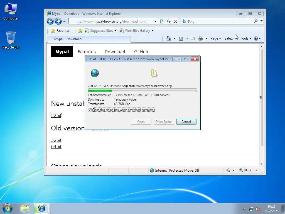Click the globe icon in download dialog
Viewport: 285px width, 214px height.
[95, 73]
